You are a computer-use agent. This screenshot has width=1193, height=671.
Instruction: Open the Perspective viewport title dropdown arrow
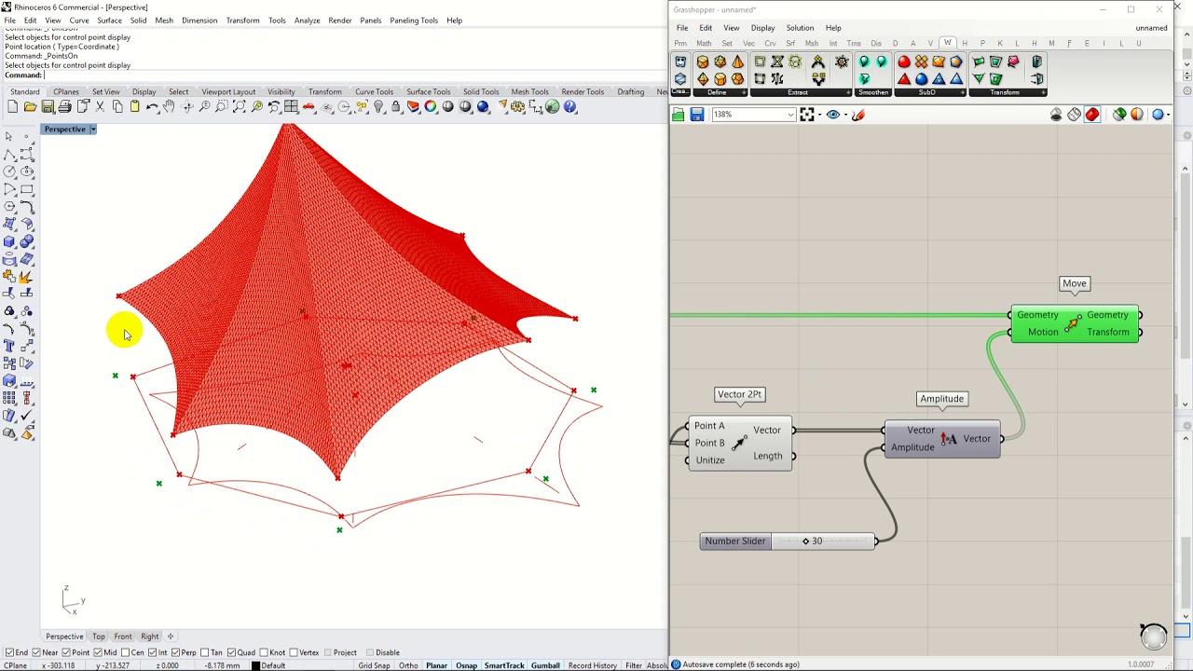[92, 130]
